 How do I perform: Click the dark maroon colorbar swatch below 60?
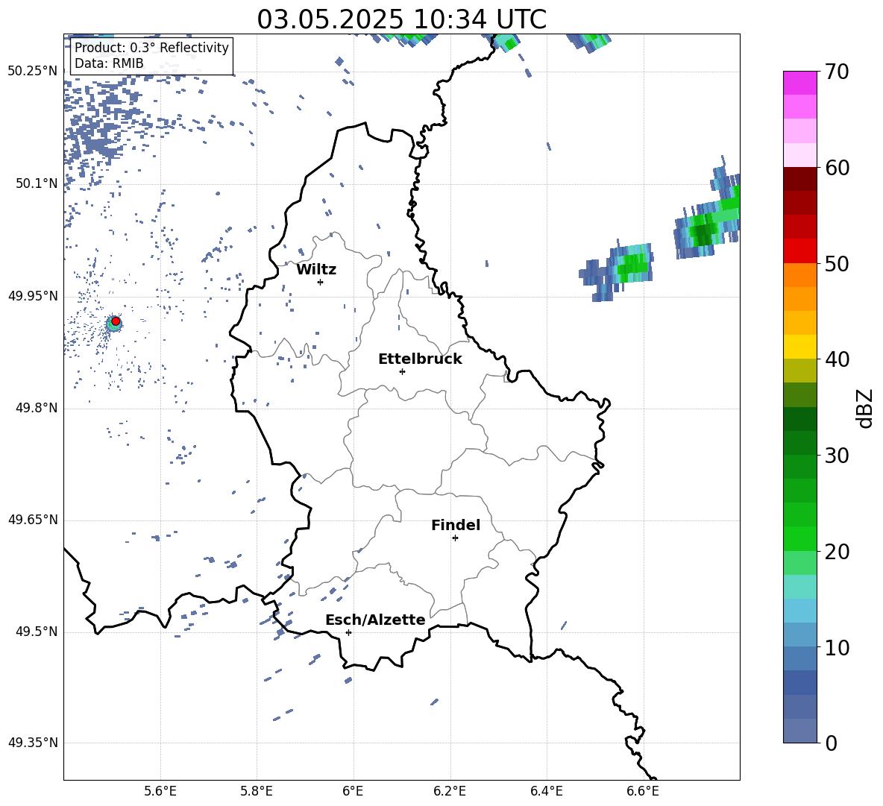[800, 179]
